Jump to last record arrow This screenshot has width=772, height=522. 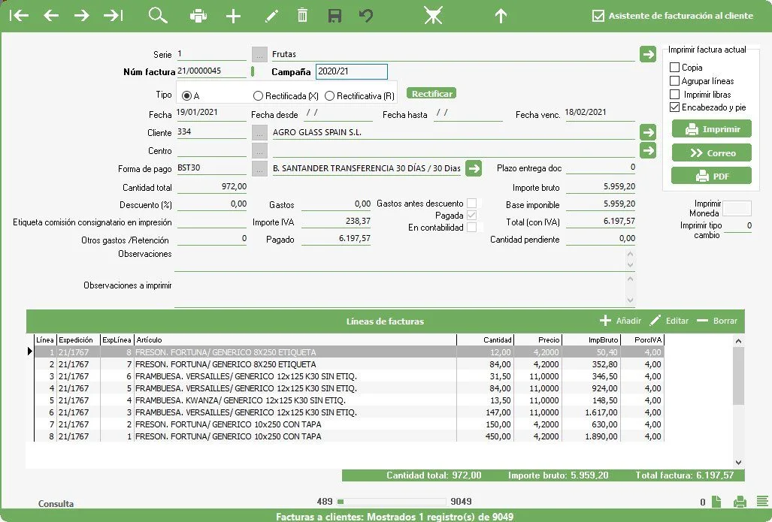tap(114, 15)
